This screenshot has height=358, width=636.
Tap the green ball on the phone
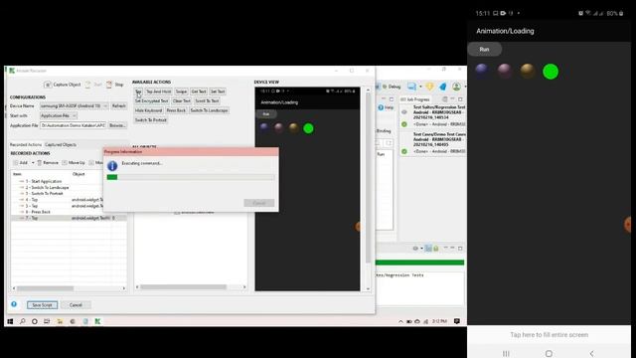pos(551,72)
